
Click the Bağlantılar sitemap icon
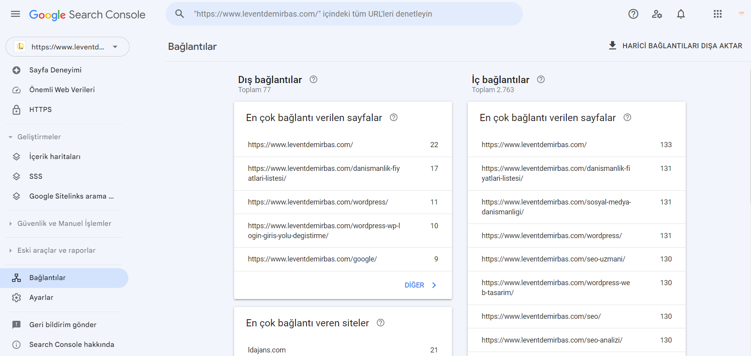[x=16, y=278]
